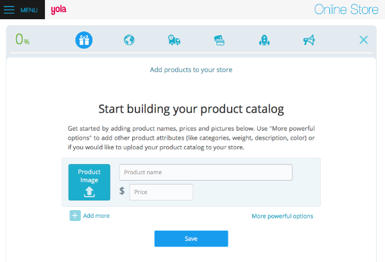This screenshot has width=385, height=262.
Task: Open the globe regional settings step
Action: point(129,40)
